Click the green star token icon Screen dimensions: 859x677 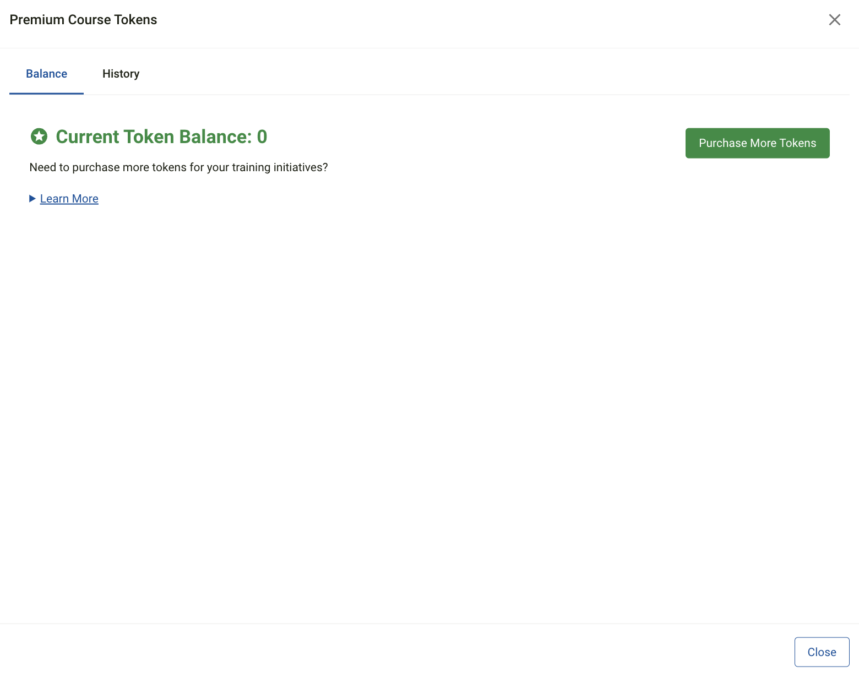(39, 137)
